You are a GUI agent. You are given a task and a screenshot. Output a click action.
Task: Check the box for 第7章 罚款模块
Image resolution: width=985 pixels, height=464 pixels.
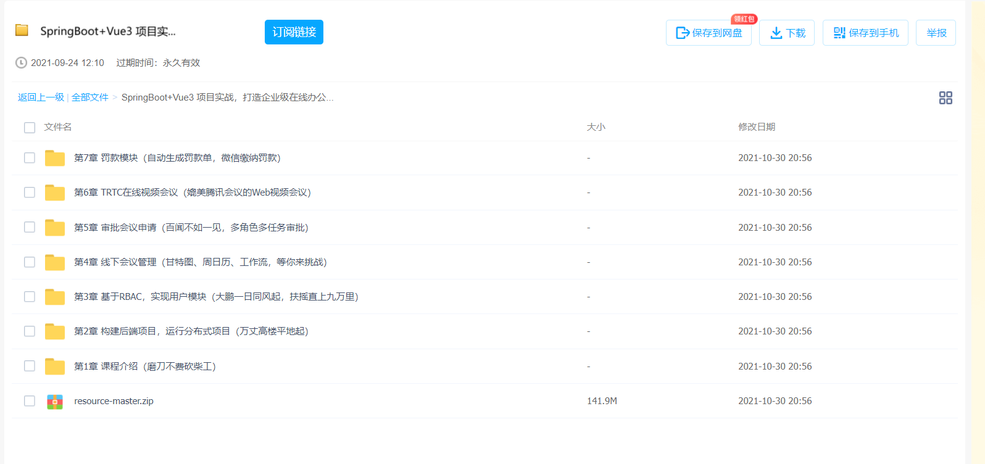point(30,158)
